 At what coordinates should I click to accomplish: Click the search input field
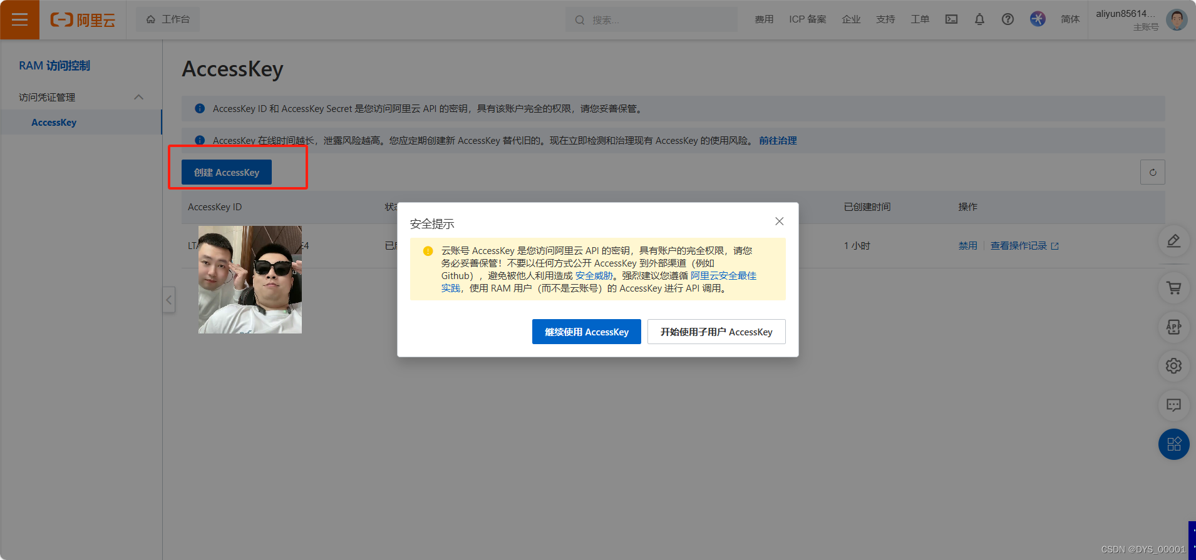tap(651, 20)
